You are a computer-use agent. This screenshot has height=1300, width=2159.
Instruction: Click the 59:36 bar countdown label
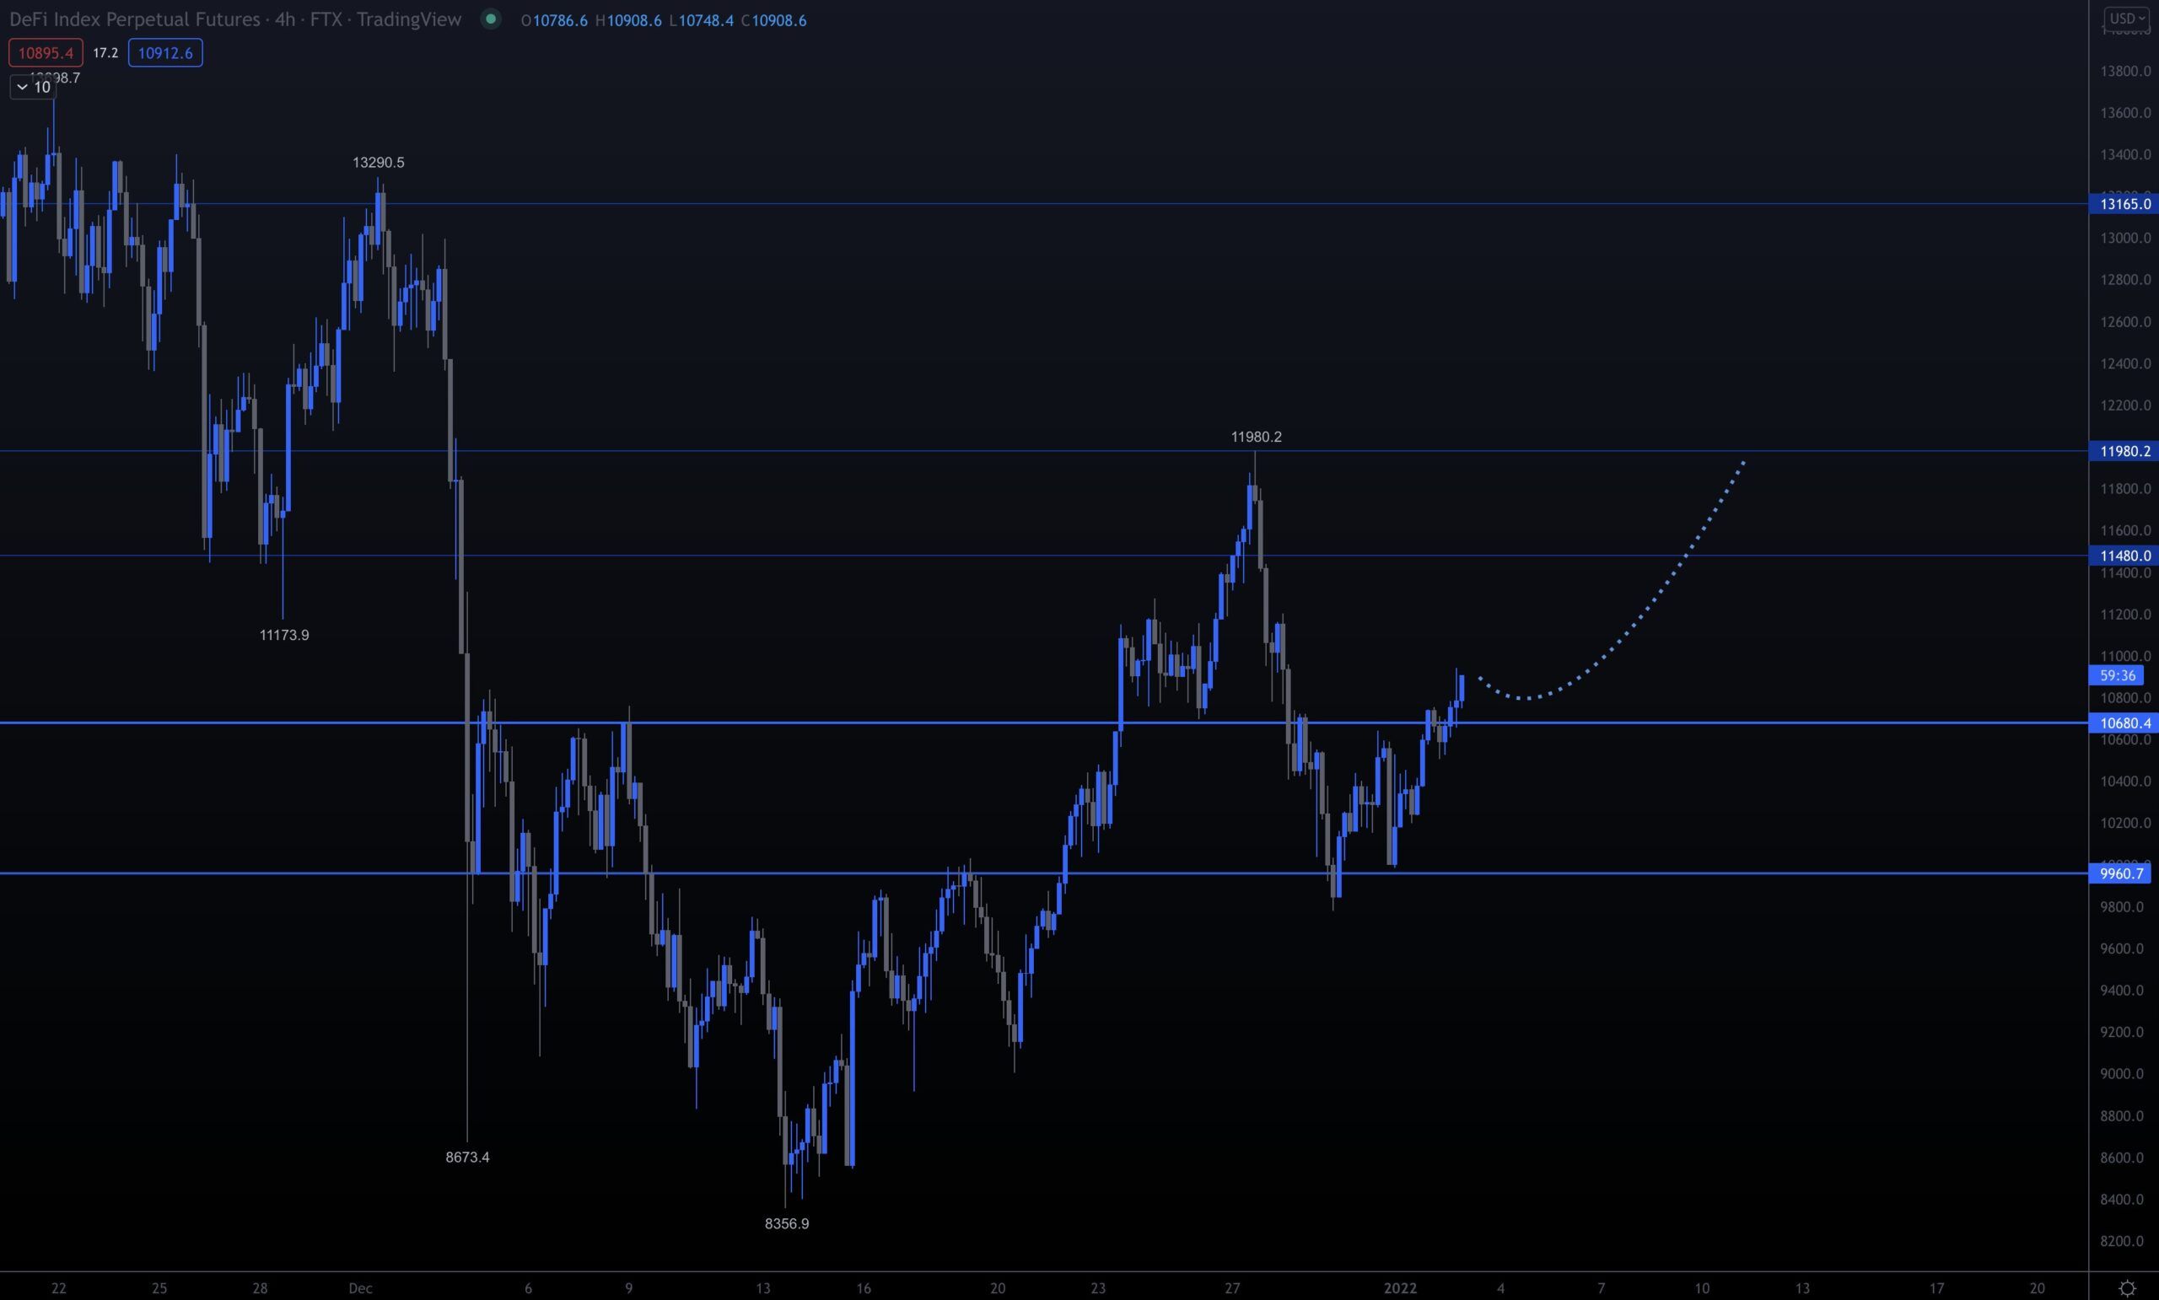click(2116, 675)
